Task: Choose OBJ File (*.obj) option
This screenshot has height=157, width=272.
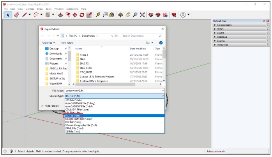Action: click(x=115, y=122)
